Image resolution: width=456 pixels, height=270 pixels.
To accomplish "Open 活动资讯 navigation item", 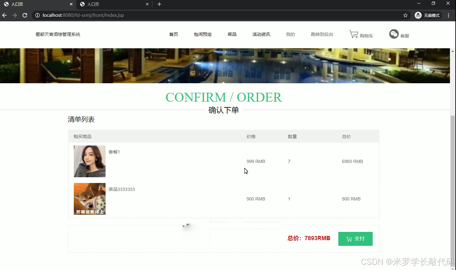I will 261,34.
